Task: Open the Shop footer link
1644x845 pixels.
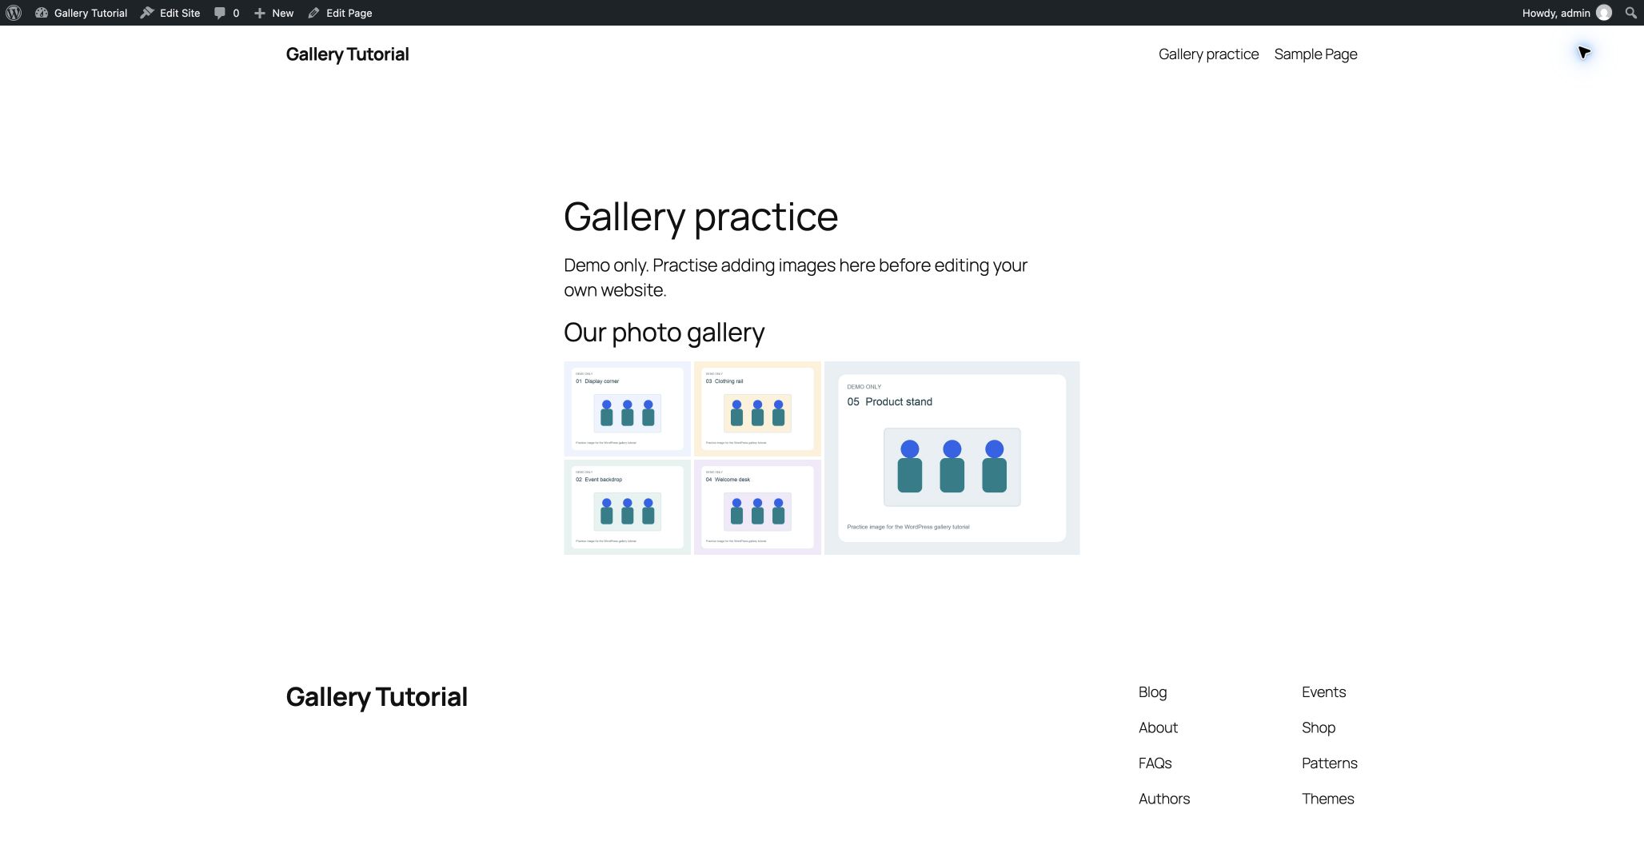Action: click(x=1319, y=727)
